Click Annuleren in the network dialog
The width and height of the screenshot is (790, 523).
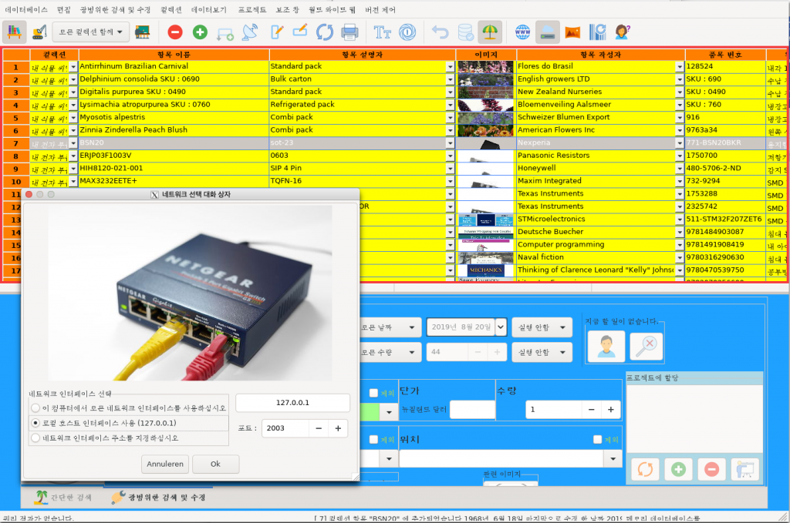click(165, 464)
